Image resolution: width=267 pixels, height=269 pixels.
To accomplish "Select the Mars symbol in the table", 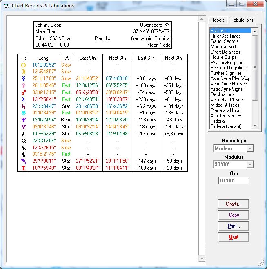I will (24, 92).
